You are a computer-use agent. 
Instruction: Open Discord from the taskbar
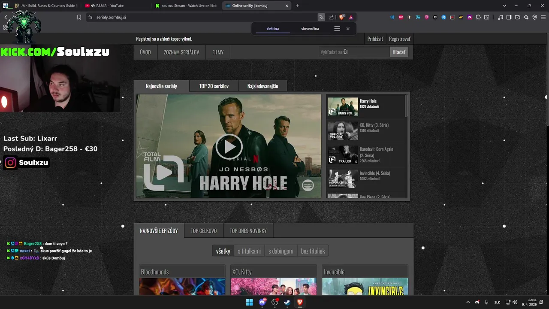[262, 302]
